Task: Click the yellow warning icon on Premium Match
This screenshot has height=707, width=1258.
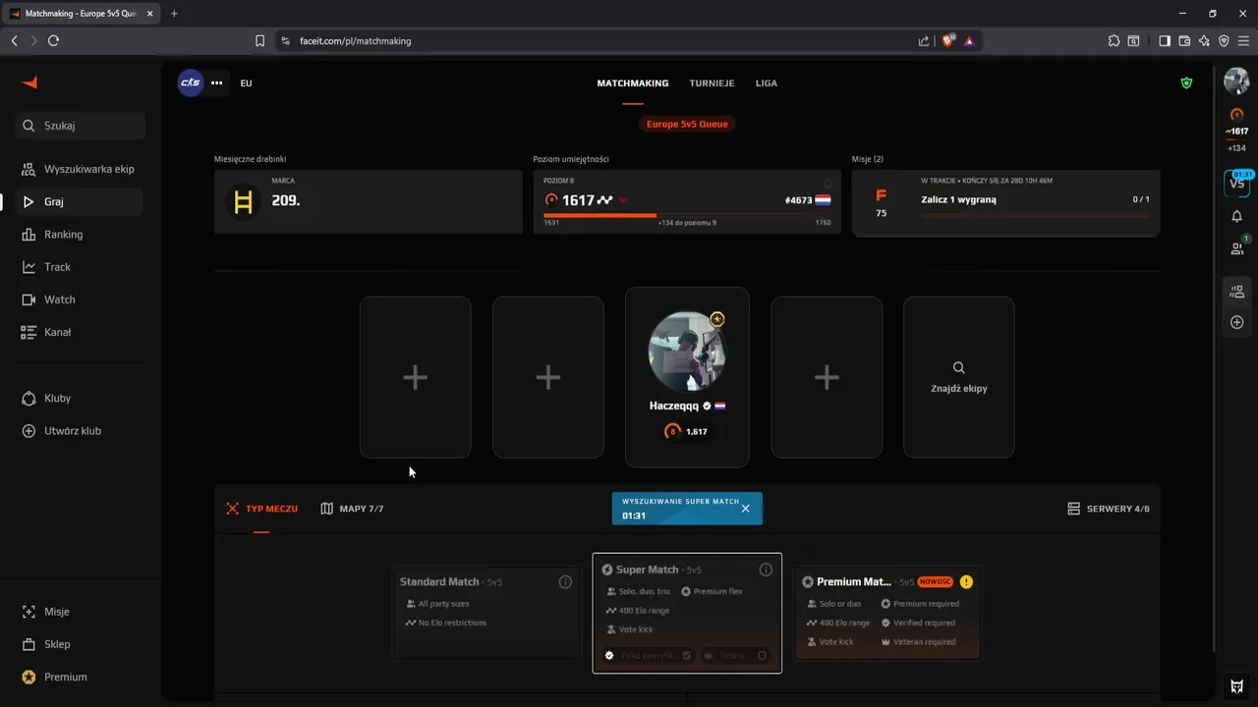Action: 966,581
